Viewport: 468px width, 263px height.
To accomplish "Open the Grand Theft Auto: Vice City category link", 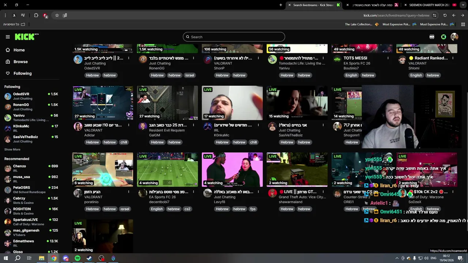I will click(x=302, y=197).
